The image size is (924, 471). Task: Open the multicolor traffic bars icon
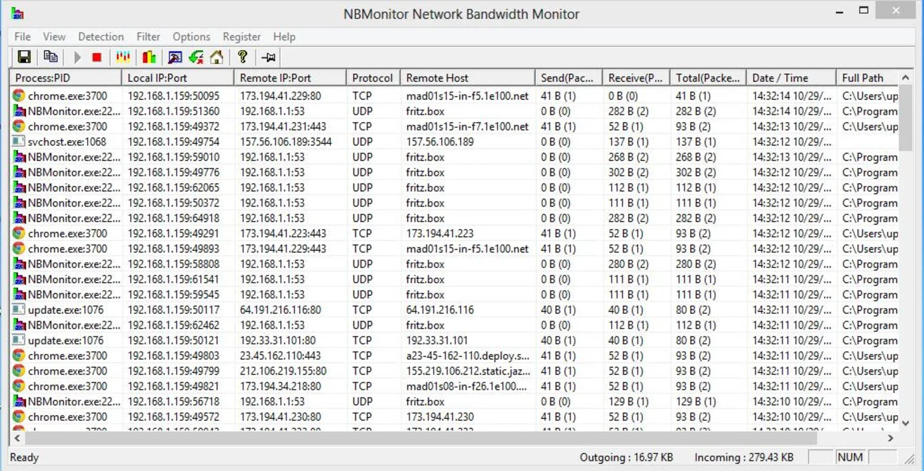click(123, 57)
